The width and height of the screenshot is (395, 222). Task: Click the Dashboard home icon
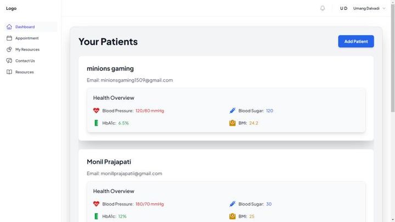pos(9,27)
